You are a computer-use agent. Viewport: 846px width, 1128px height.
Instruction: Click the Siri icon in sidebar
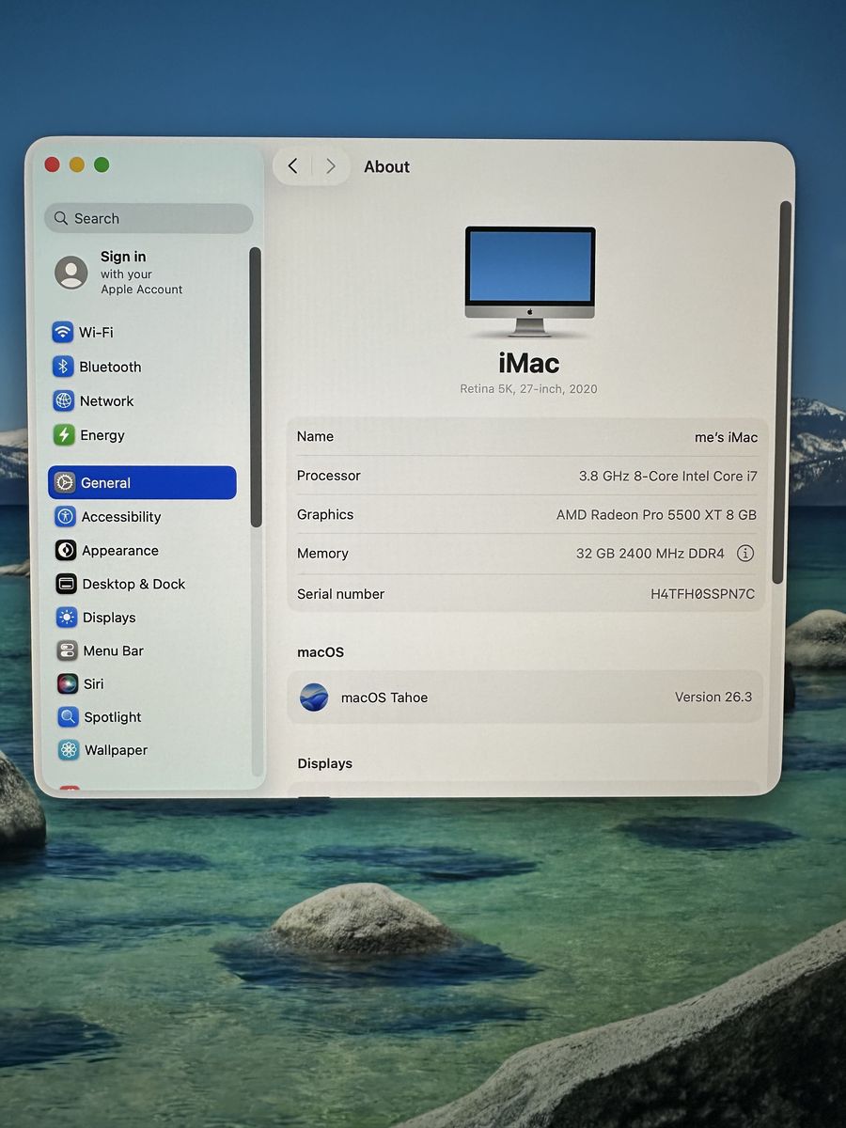click(x=67, y=684)
